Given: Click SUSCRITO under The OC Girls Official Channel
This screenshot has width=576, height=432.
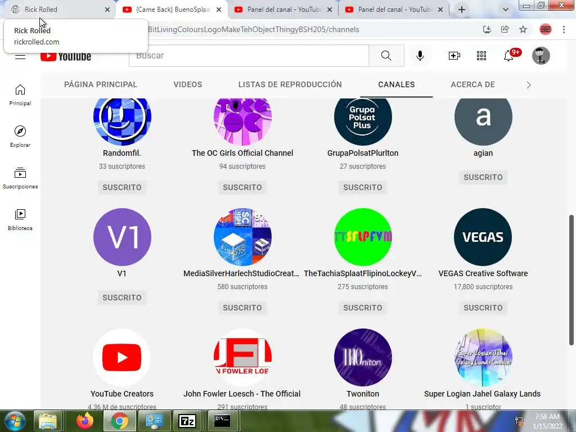Looking at the screenshot, I should [242, 187].
